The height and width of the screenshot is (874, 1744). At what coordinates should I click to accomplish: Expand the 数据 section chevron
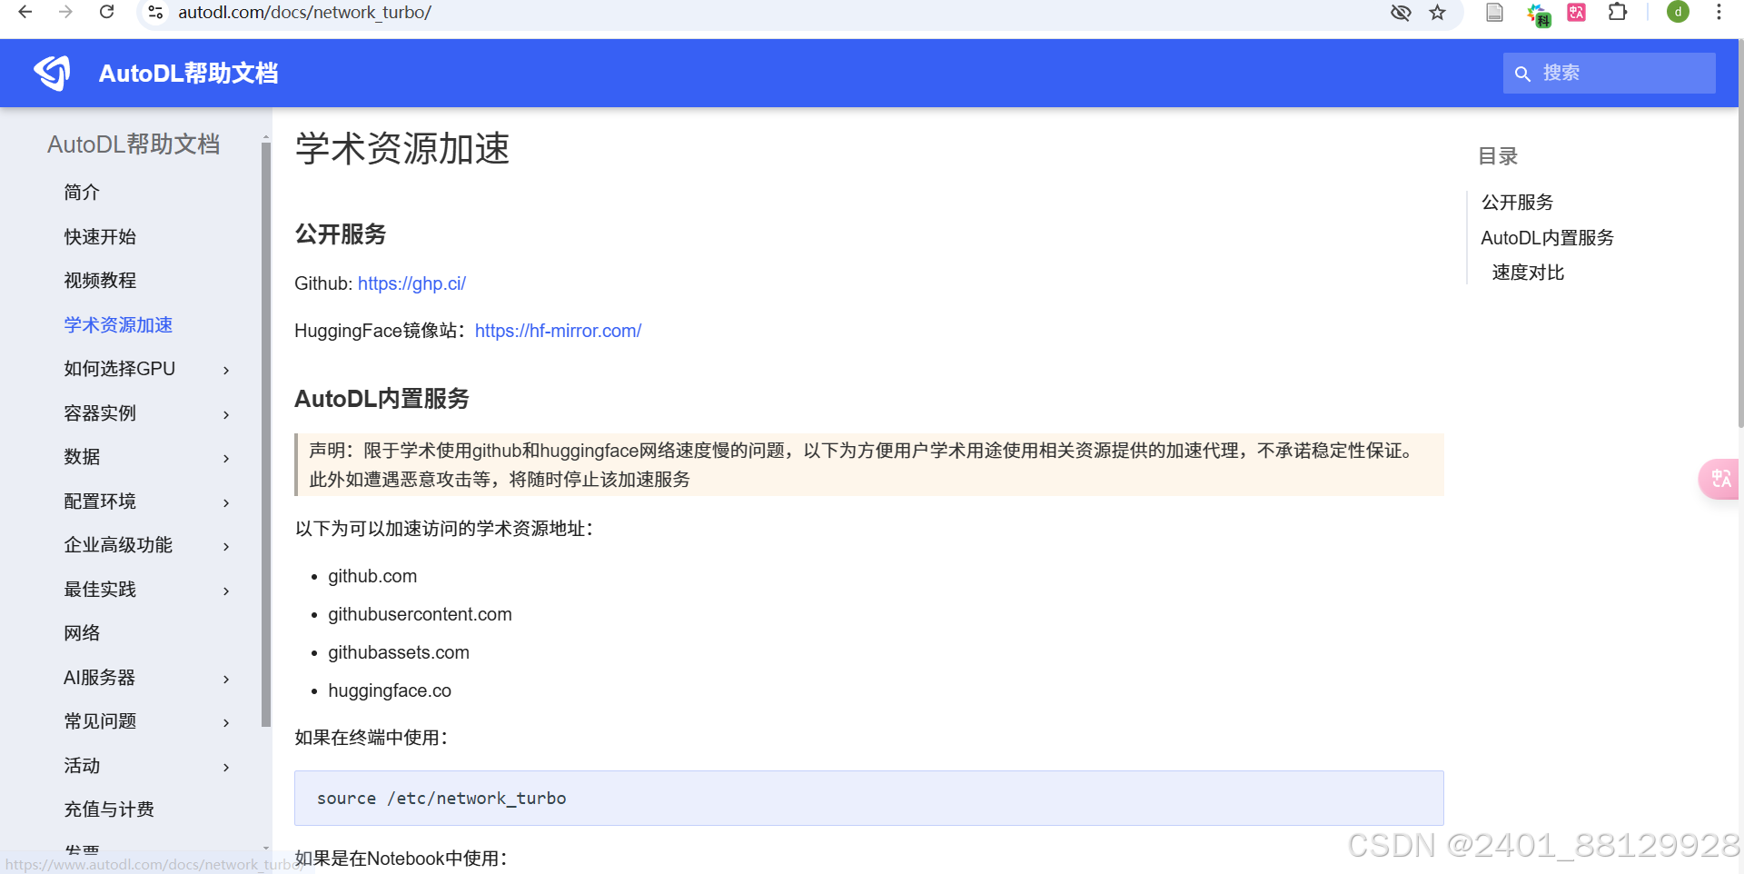tap(226, 458)
